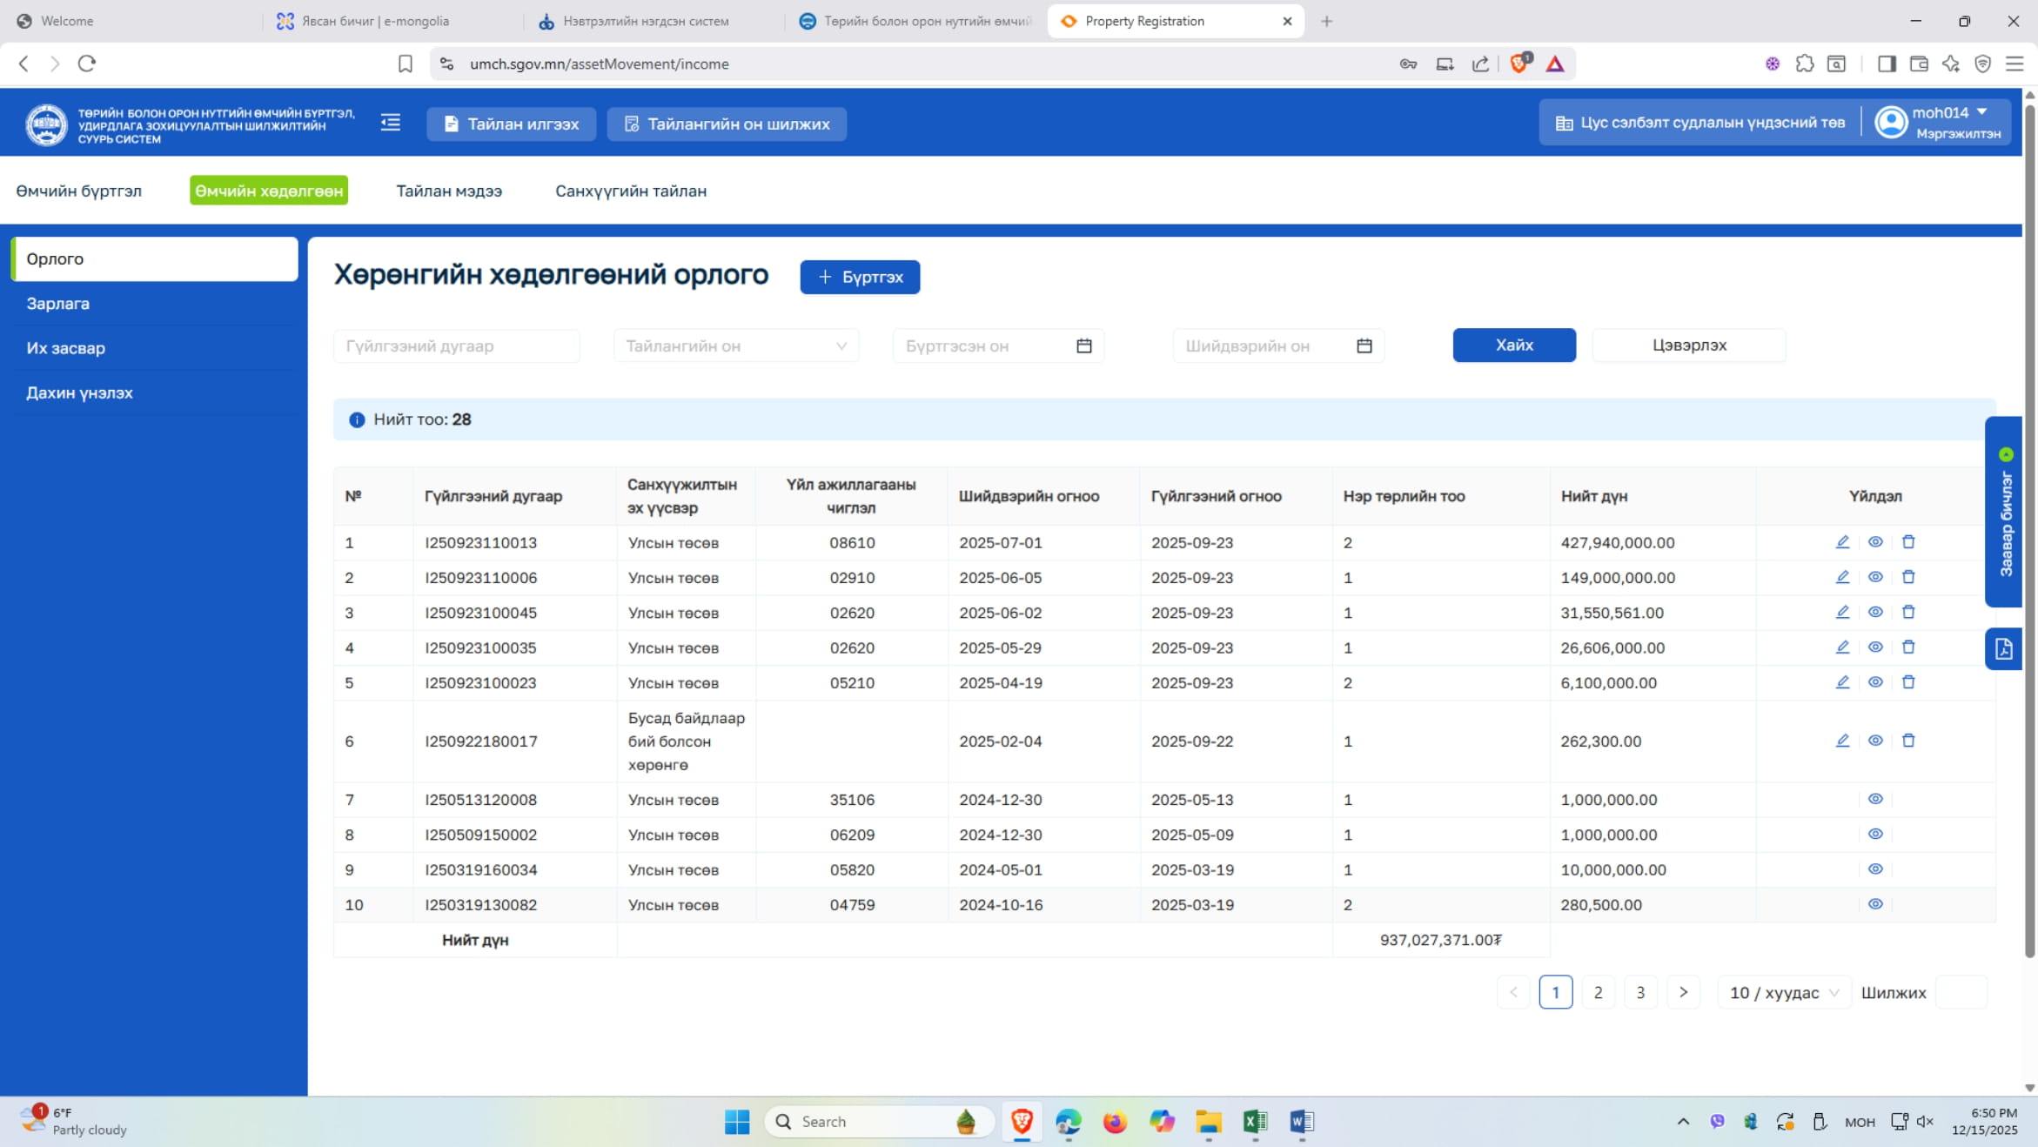Click the Brave Shields icon in address bar

(1519, 64)
